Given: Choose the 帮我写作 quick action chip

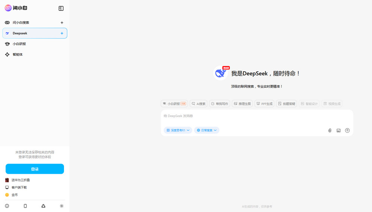Looking at the screenshot, I should click(x=220, y=104).
